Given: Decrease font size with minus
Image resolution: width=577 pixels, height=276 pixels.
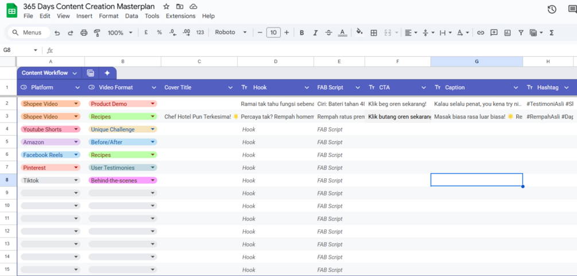Looking at the screenshot, I should pos(260,33).
